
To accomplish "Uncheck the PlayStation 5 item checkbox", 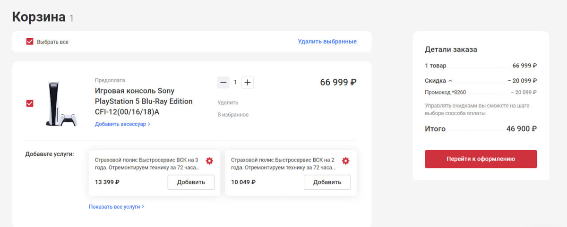I will point(30,103).
